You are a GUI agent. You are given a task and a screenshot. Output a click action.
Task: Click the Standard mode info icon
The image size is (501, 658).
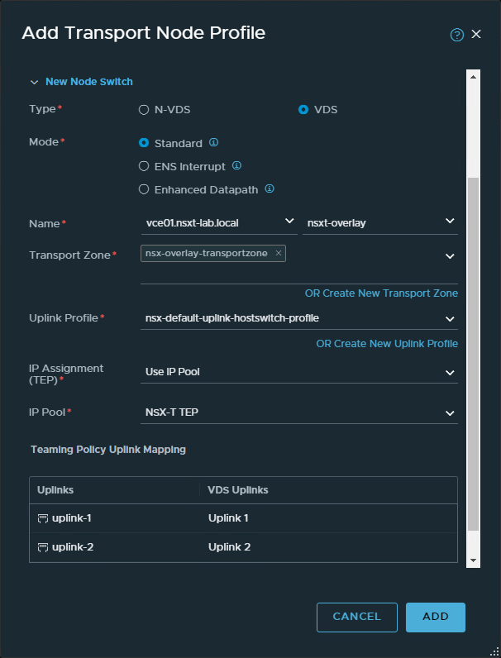click(213, 143)
